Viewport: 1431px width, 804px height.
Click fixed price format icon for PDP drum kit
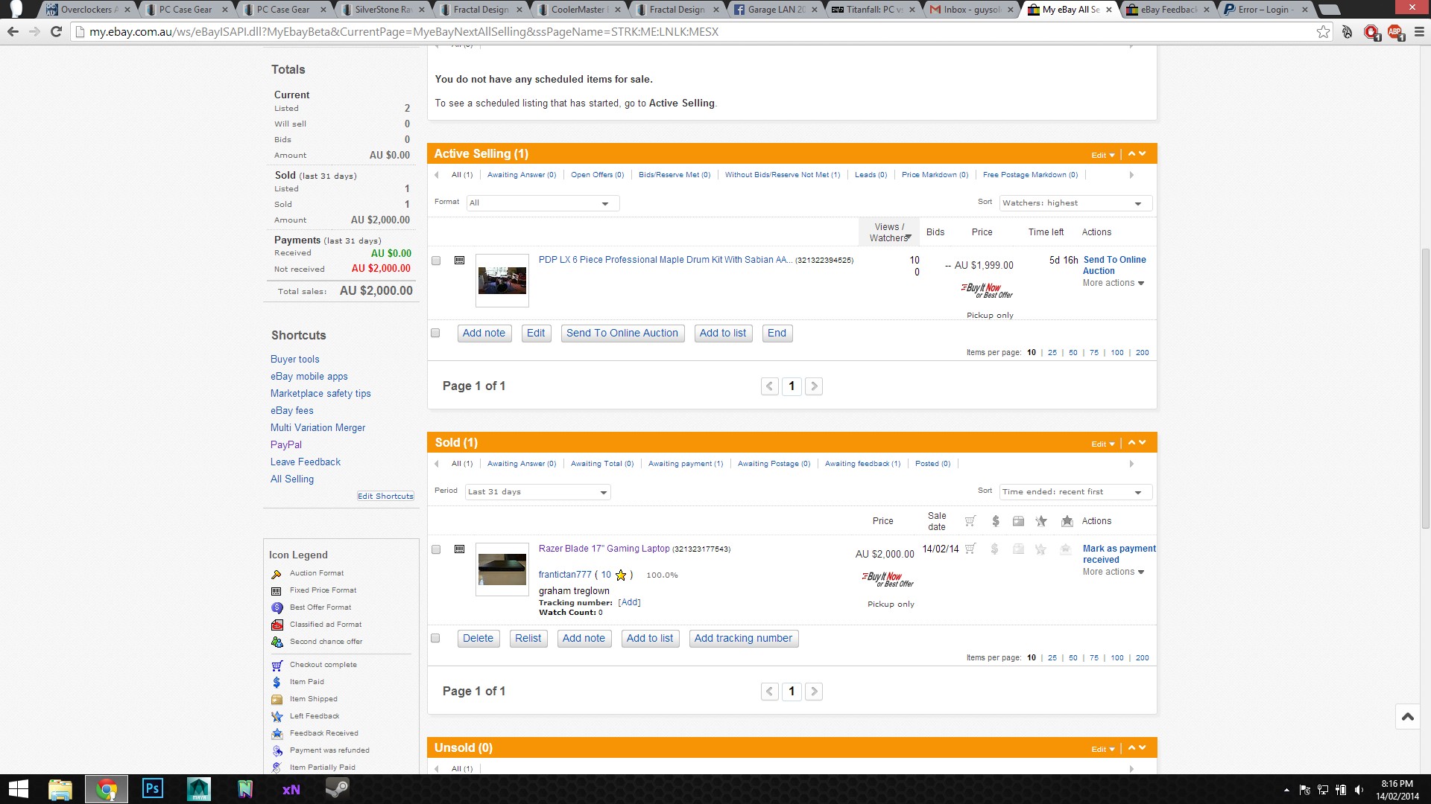(460, 261)
